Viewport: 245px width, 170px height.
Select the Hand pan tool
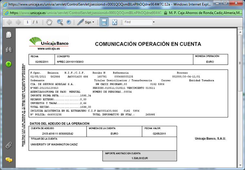click(49, 22)
